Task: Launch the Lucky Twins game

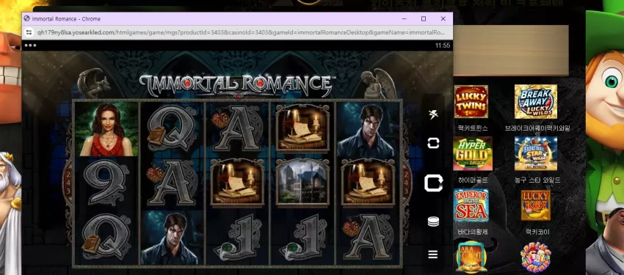Action: (471, 102)
